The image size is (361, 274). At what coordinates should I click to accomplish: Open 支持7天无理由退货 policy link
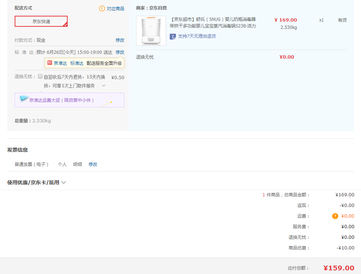click(197, 36)
